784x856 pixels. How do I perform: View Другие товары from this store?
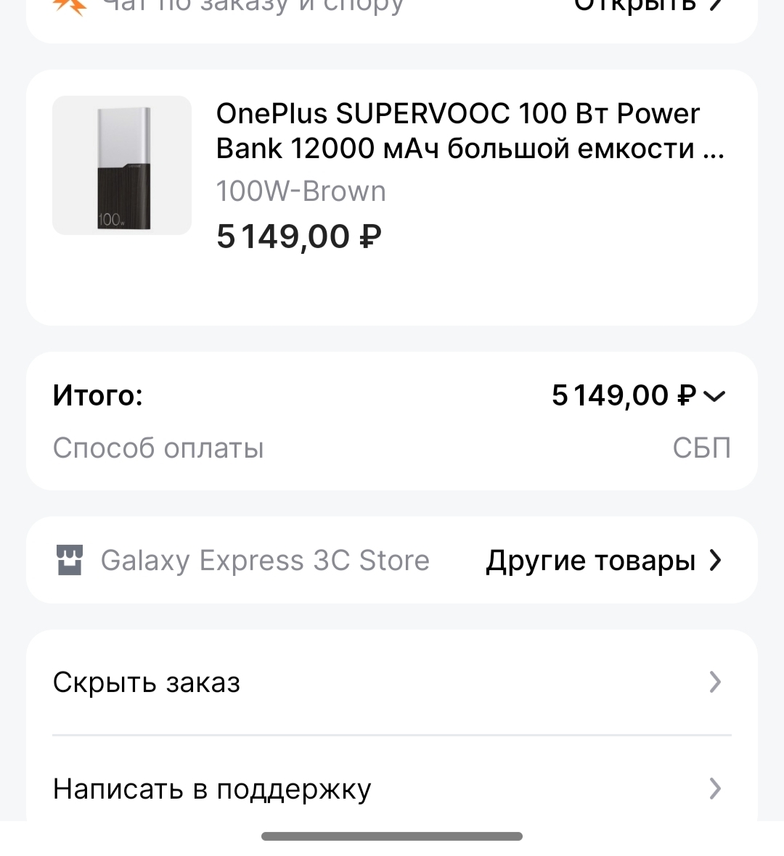click(x=590, y=561)
